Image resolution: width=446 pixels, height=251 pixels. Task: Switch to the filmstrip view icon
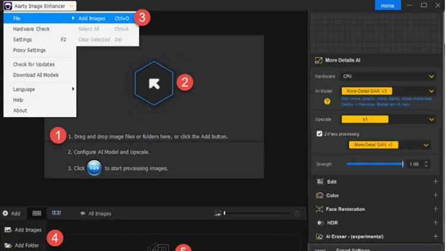coord(56,213)
